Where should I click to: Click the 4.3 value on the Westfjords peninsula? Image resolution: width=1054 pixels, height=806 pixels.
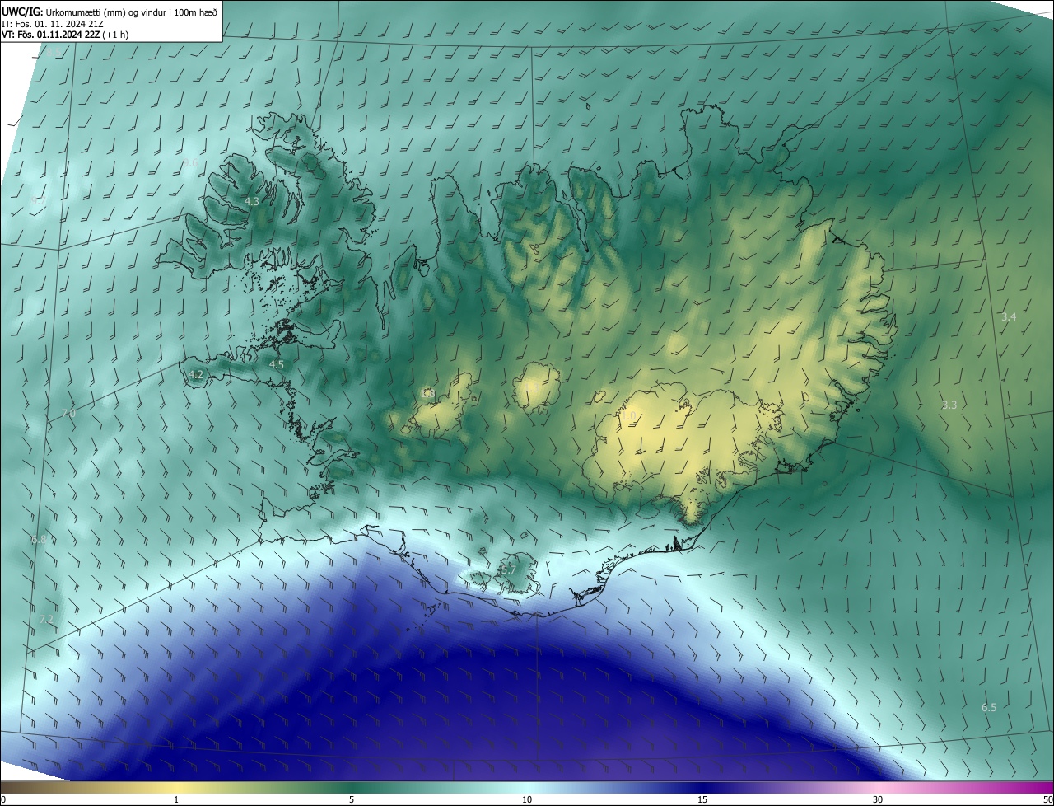pyautogui.click(x=252, y=201)
